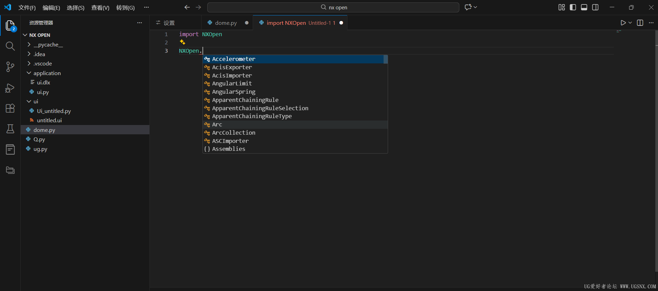Select Arc from the autocomplete list

point(217,125)
